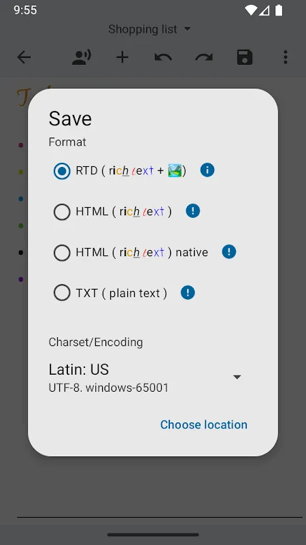The image size is (306, 545).
Task: Tap the plus add icon
Action: [x=122, y=57]
